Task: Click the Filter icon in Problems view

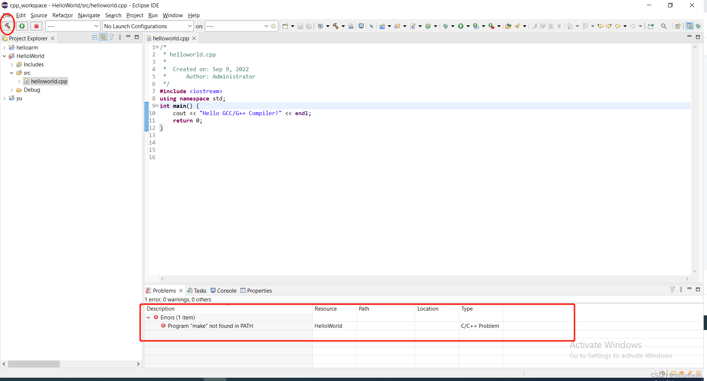Action: (672, 290)
